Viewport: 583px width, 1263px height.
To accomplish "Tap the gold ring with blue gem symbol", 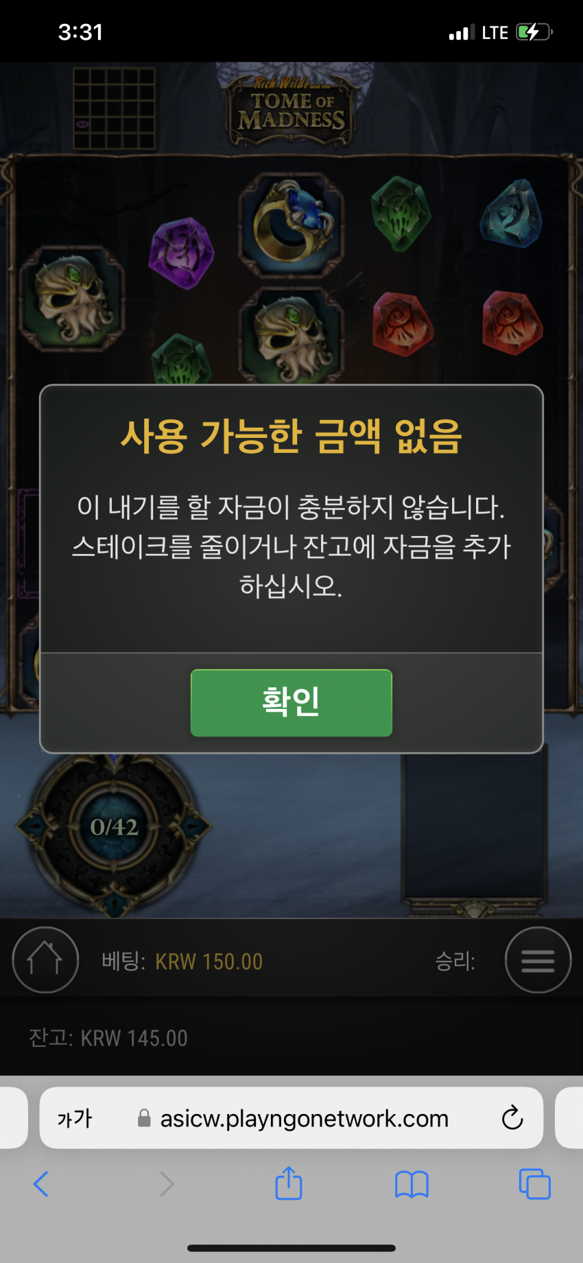I will click(291, 224).
